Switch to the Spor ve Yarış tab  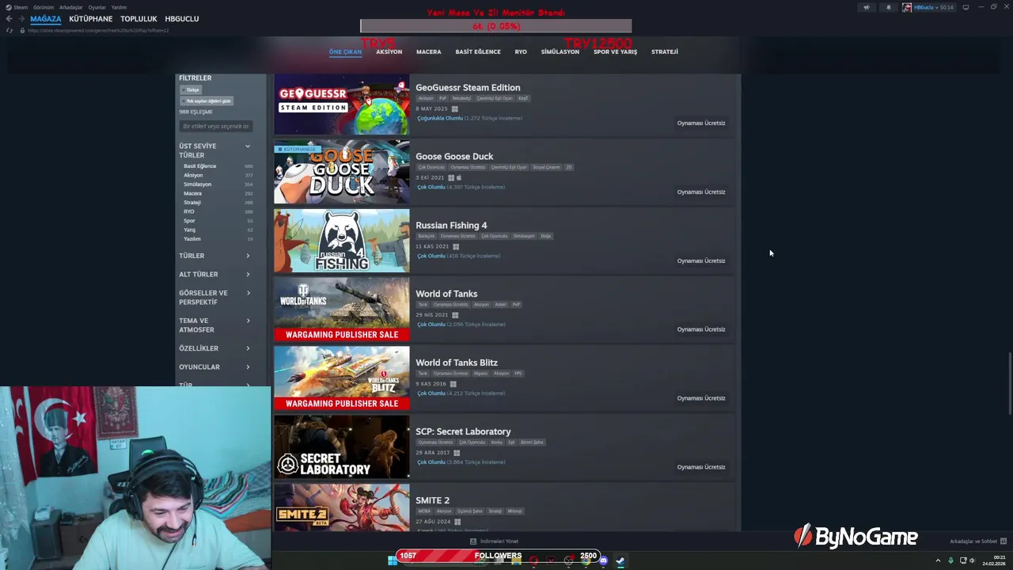click(x=615, y=51)
